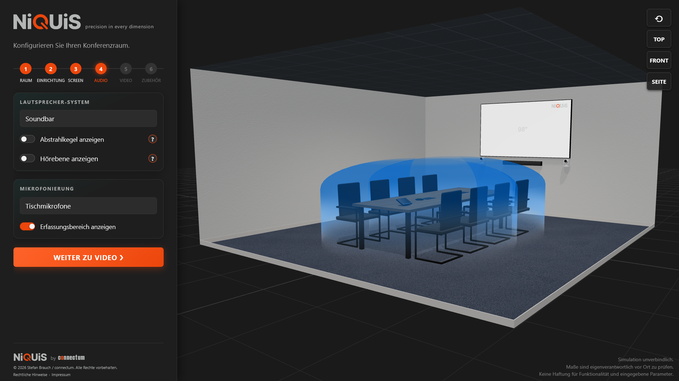
Task: Click 'Simulation unverbindlich.' disclaimer text
Action: click(645, 359)
